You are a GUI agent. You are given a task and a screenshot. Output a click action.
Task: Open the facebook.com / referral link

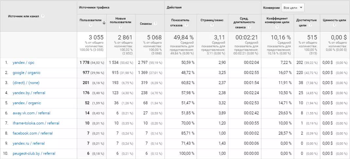pos(32,133)
